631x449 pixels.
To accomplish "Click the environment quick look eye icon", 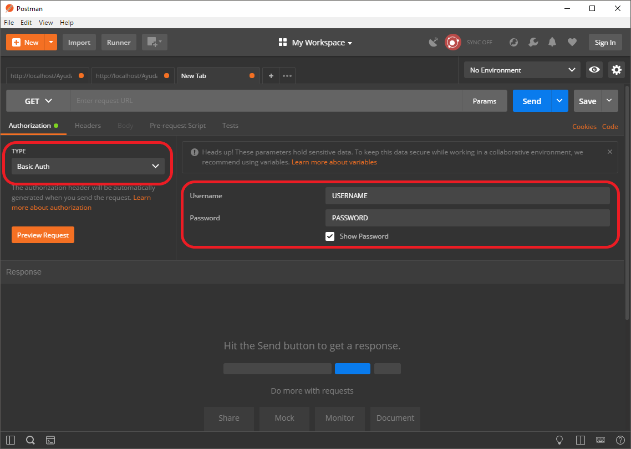I will [594, 70].
